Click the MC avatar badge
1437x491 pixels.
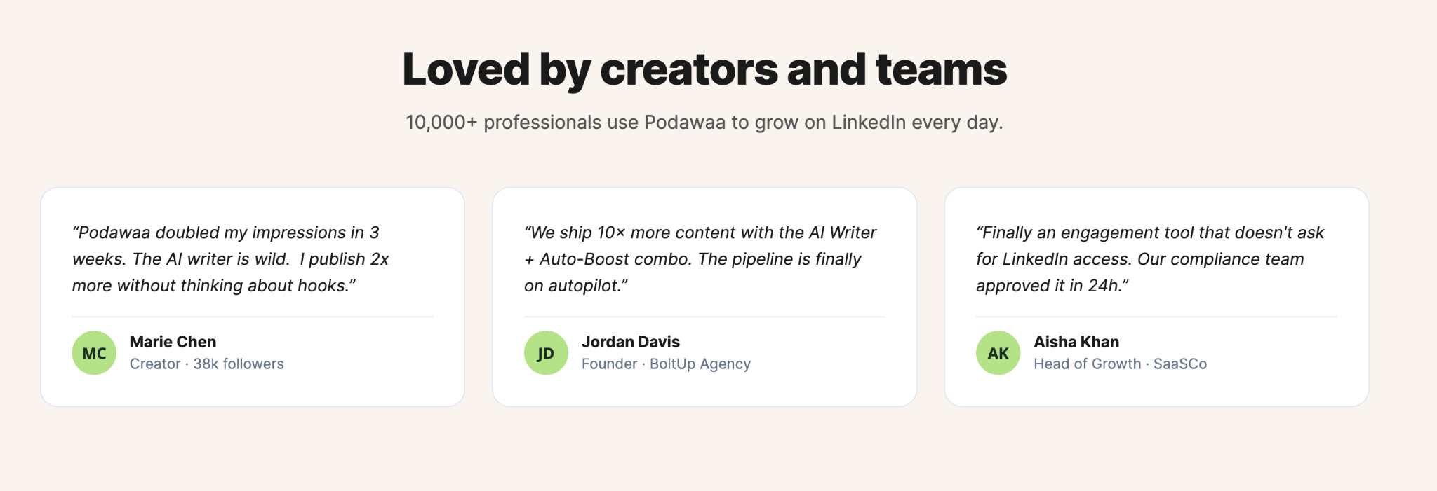click(x=94, y=353)
